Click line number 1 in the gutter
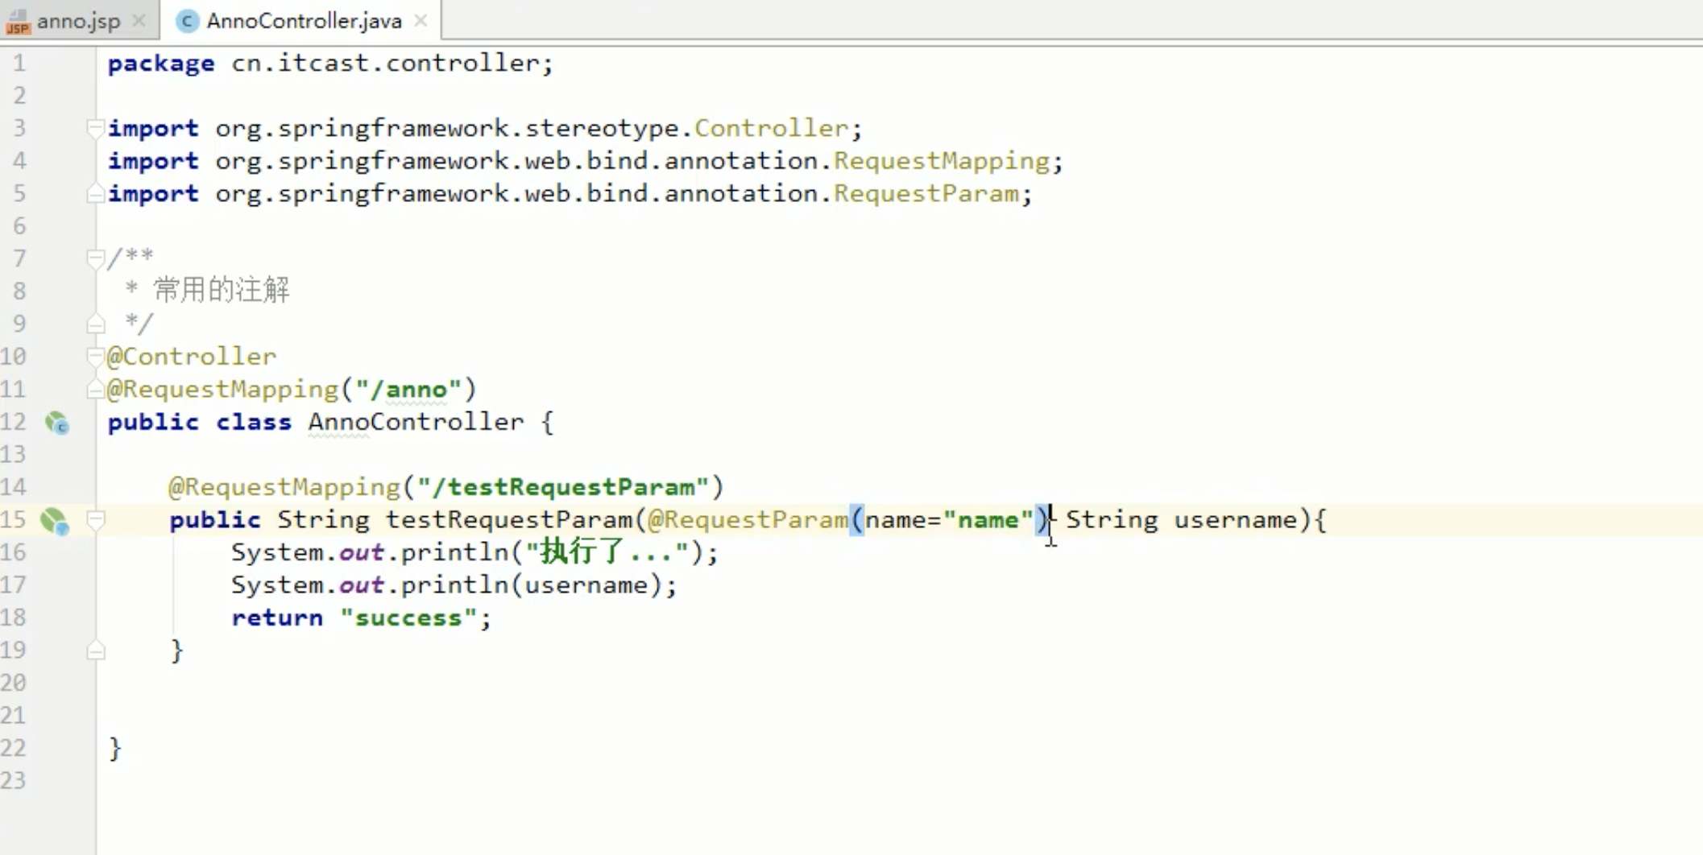 [x=19, y=63]
